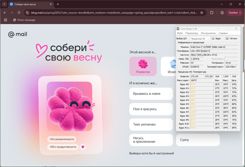Bookmark this page with the star icon
245x167 pixels.
coord(202,12)
